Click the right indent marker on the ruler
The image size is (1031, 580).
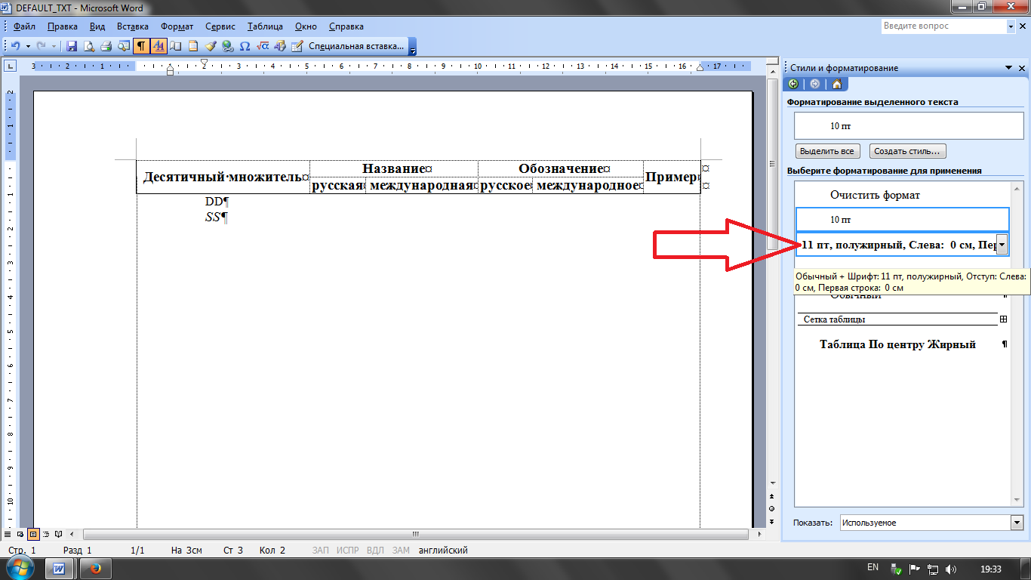700,68
